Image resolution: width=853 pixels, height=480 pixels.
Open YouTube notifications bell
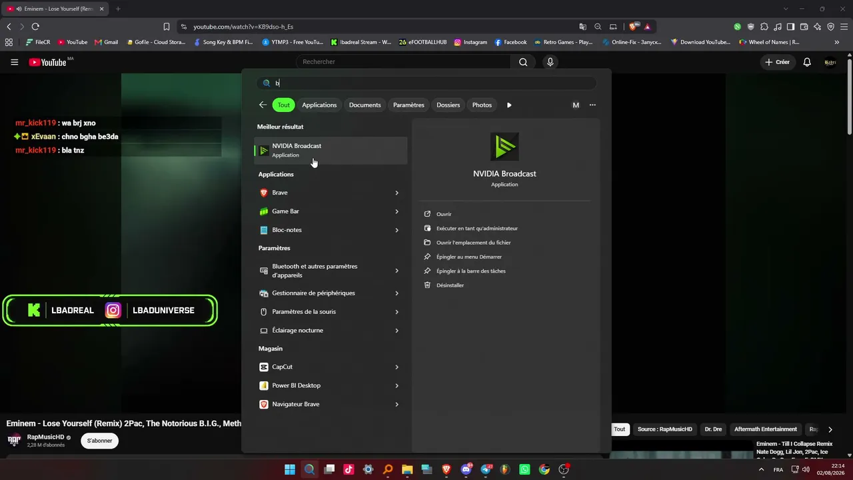[x=807, y=62]
